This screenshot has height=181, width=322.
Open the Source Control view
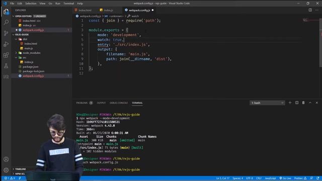coord(6,33)
